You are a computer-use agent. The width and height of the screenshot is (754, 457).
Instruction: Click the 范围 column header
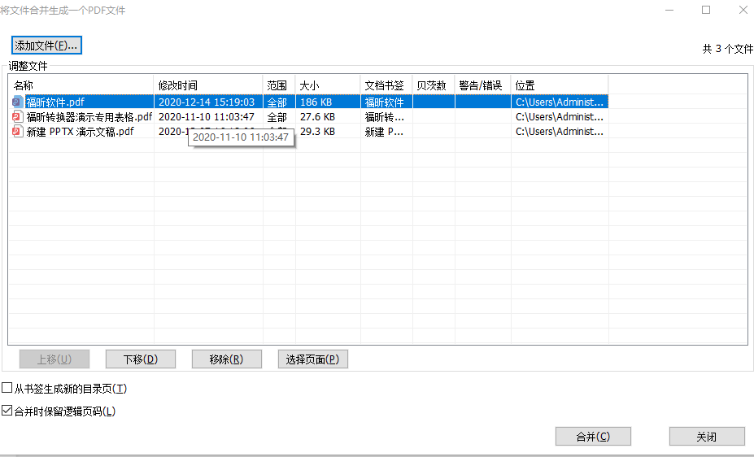click(279, 85)
